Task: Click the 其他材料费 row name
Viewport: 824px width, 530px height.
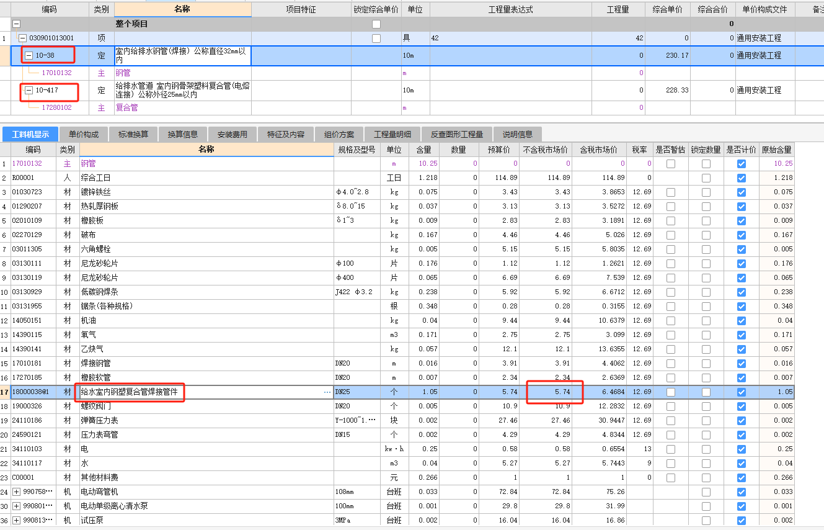Action: tap(99, 478)
